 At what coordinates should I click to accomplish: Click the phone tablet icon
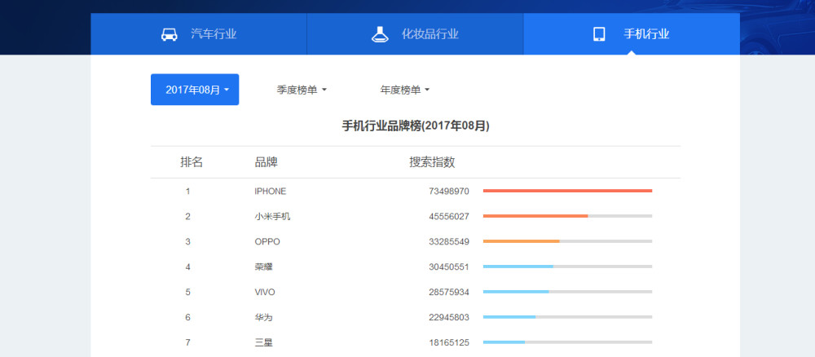pyautogui.click(x=599, y=34)
